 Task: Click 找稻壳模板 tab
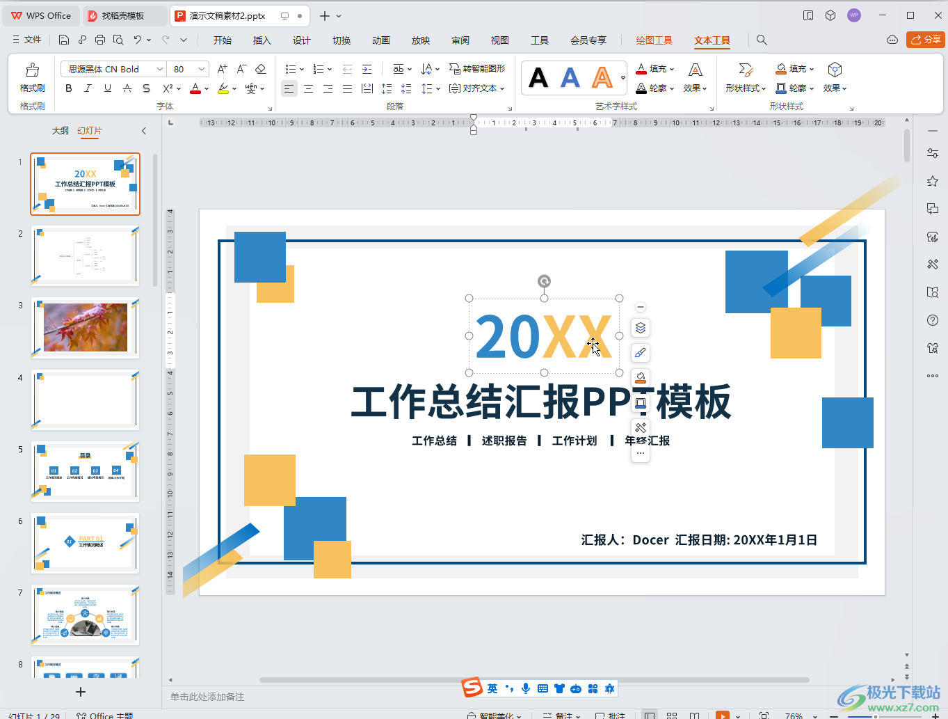click(123, 15)
